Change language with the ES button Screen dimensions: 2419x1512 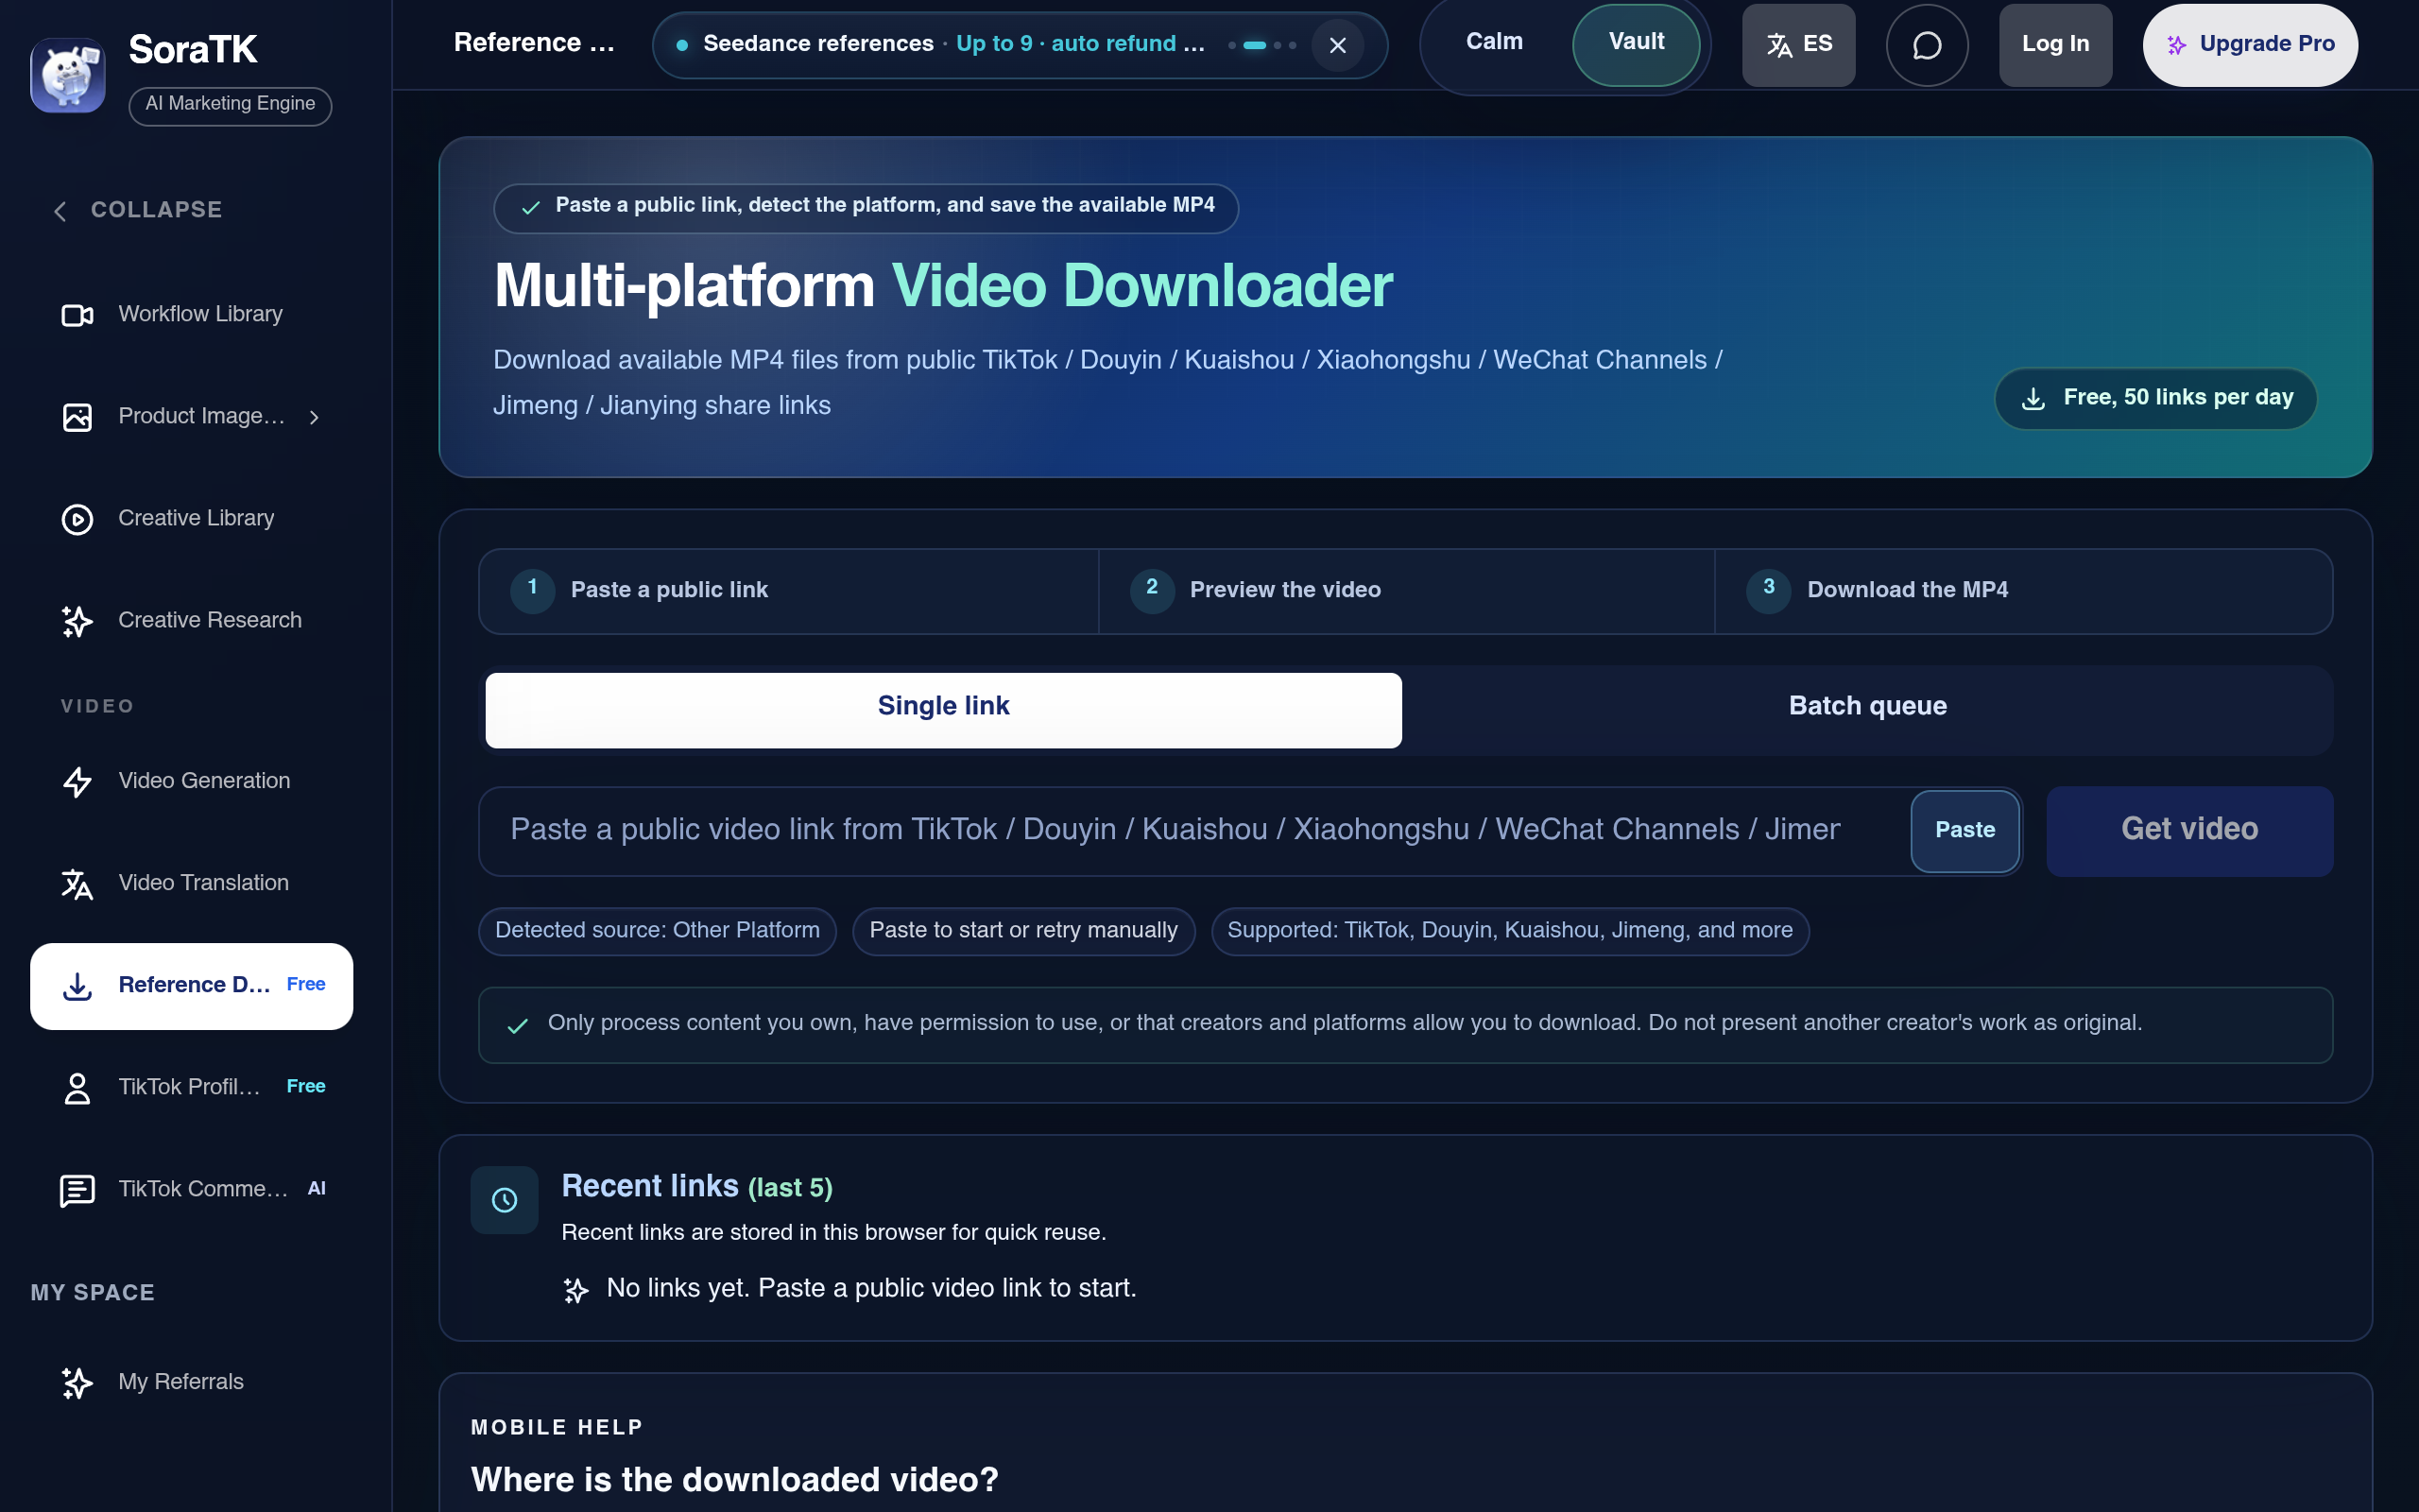[x=1798, y=44]
